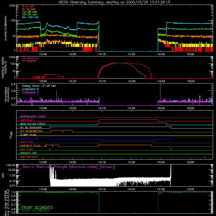
Task: Select the 'Collimator 8' legend label
Action: click(30, 89)
